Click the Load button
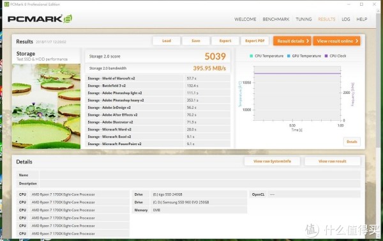Screen dimensions: 383x241 click(x=167, y=41)
